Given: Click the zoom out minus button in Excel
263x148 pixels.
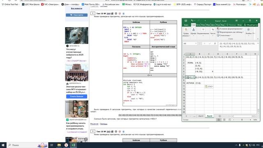Looking at the screenshot, I should point(234,120).
